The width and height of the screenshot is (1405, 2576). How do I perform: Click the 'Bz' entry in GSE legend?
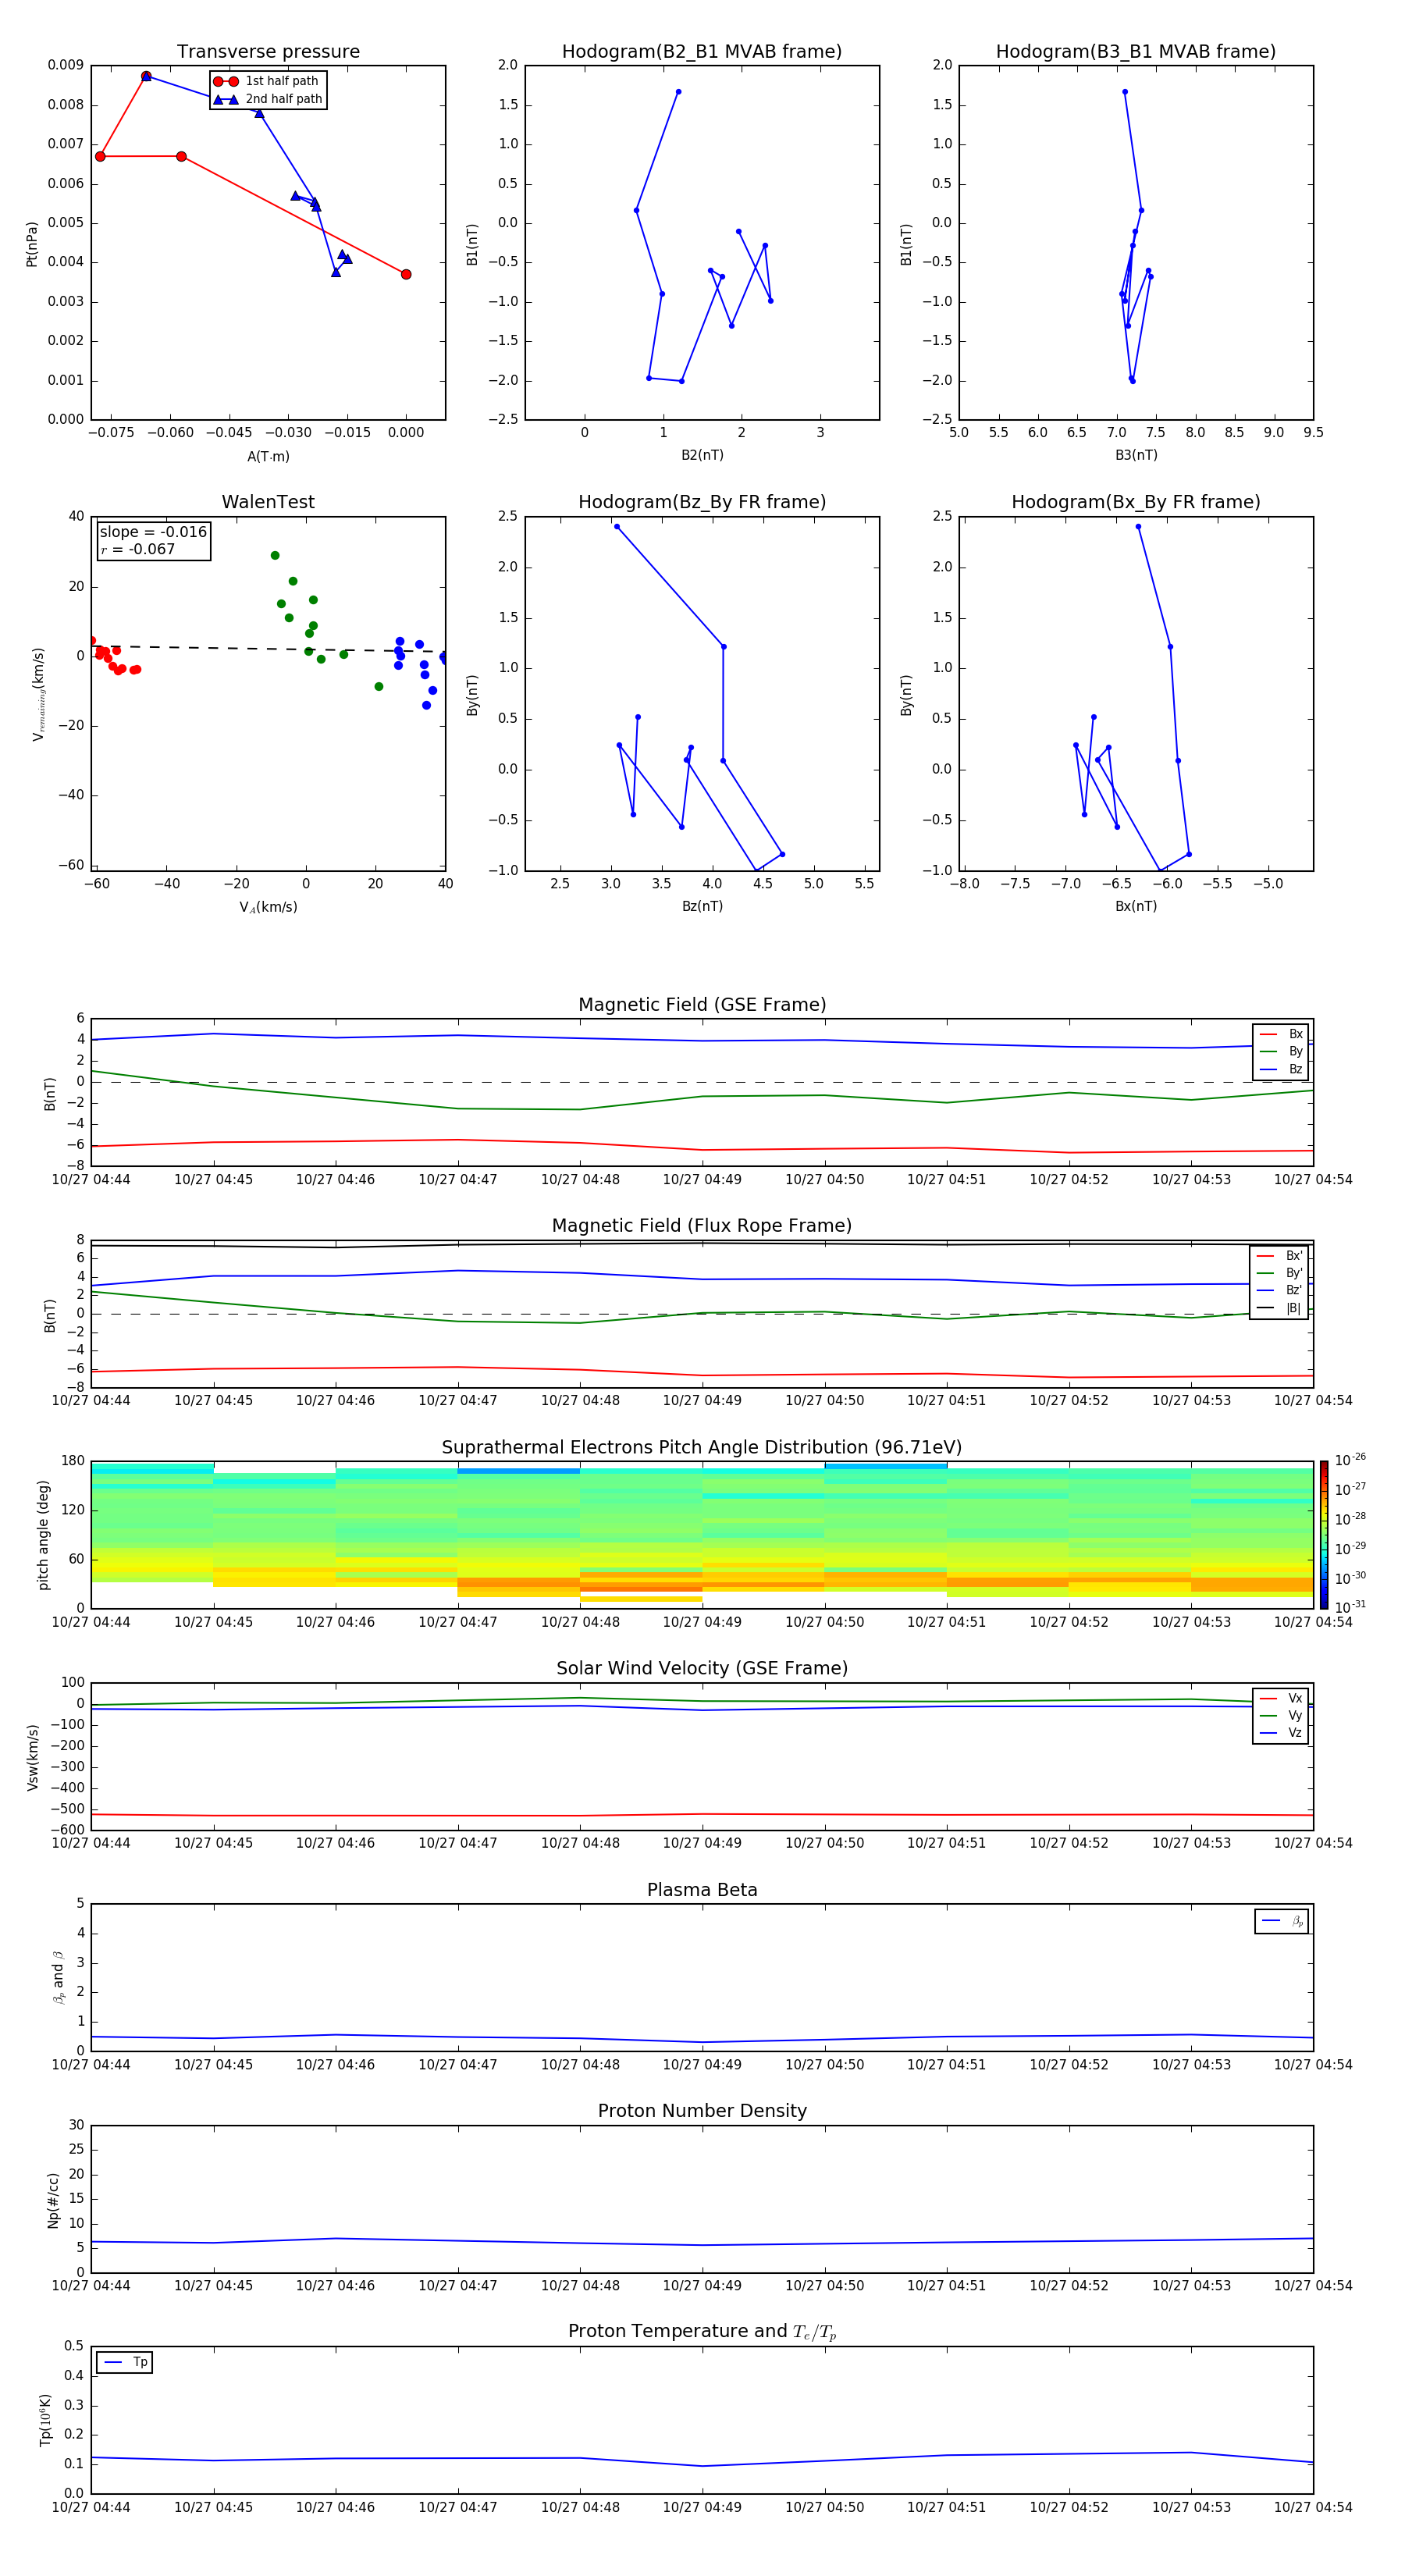point(1282,1070)
